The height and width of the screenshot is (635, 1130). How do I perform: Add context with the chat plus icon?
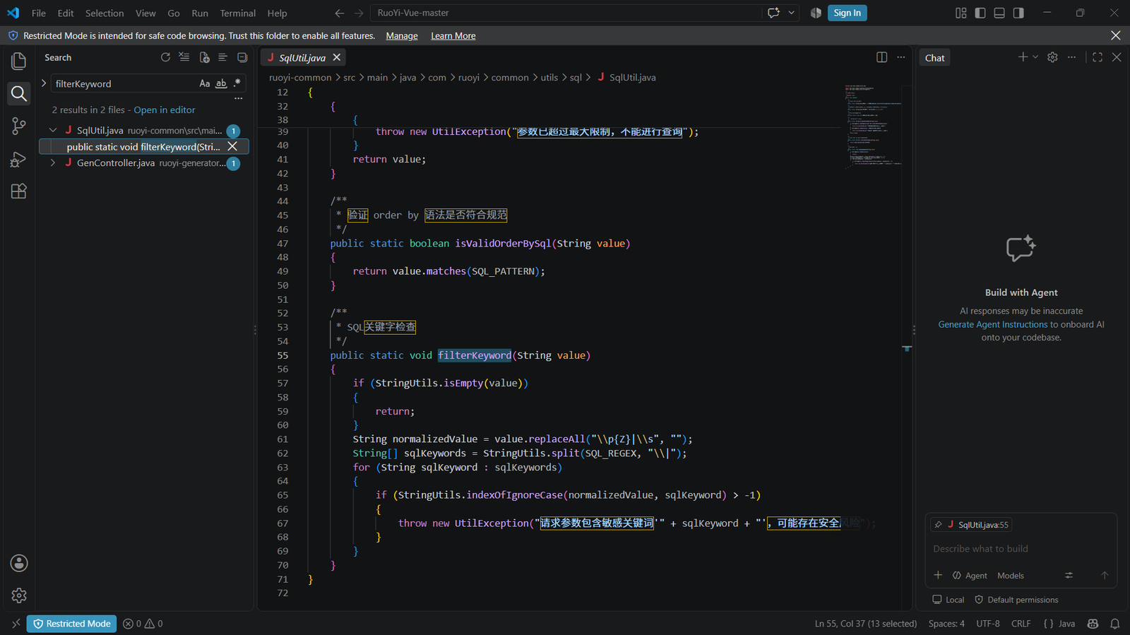pyautogui.click(x=938, y=575)
